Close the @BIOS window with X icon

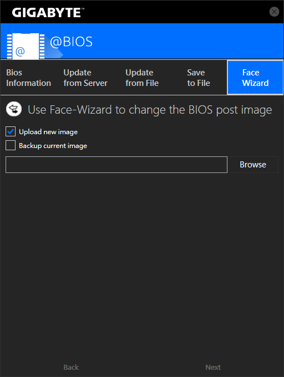click(274, 12)
